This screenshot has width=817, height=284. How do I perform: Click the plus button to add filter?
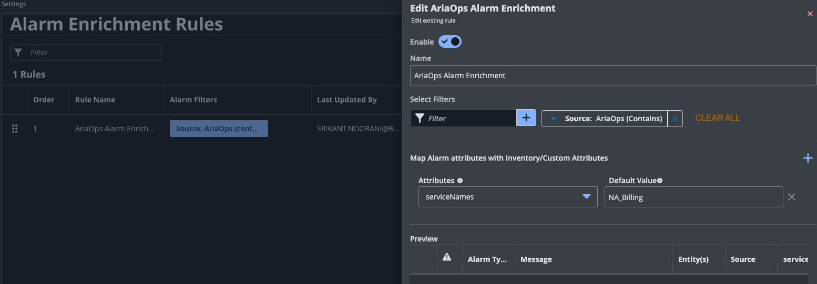tap(526, 118)
